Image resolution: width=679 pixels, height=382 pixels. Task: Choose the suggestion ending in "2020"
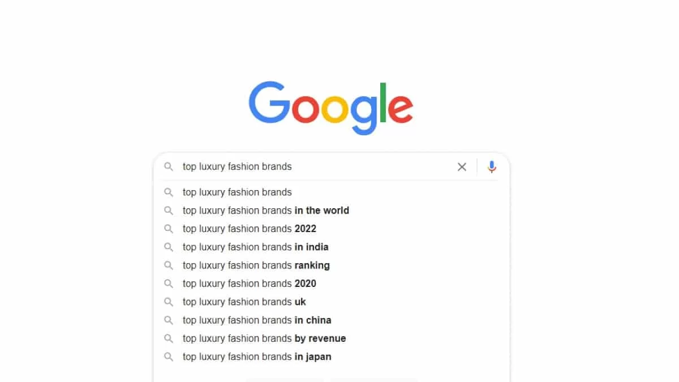click(x=249, y=284)
